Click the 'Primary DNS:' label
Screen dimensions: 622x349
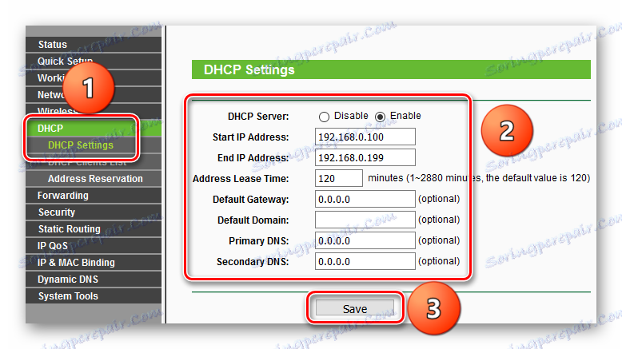(x=259, y=241)
